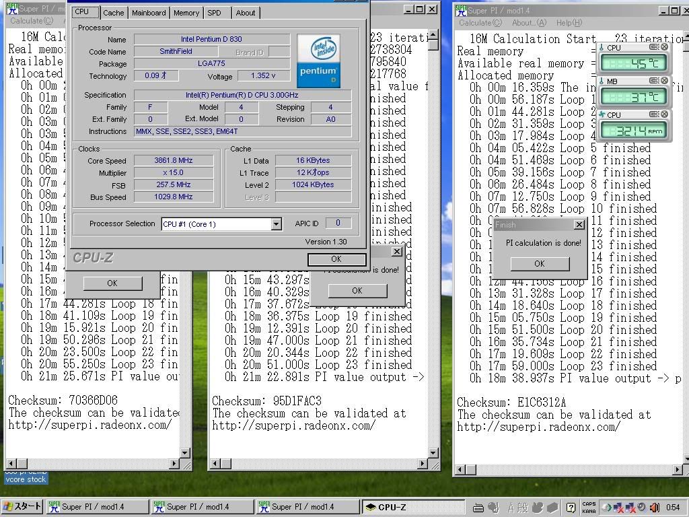Click left window's horizontal scrollbar left arrow
This screenshot has height=517, width=689.
tap(11, 463)
